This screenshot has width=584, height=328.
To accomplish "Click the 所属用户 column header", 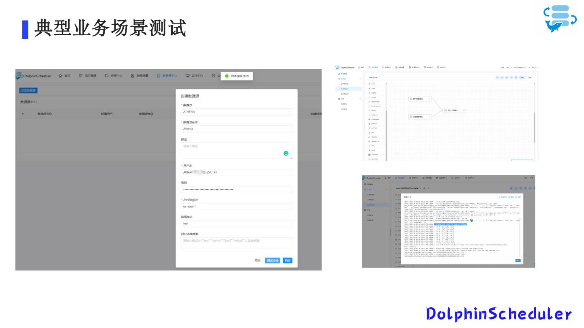I will pyautogui.click(x=107, y=114).
